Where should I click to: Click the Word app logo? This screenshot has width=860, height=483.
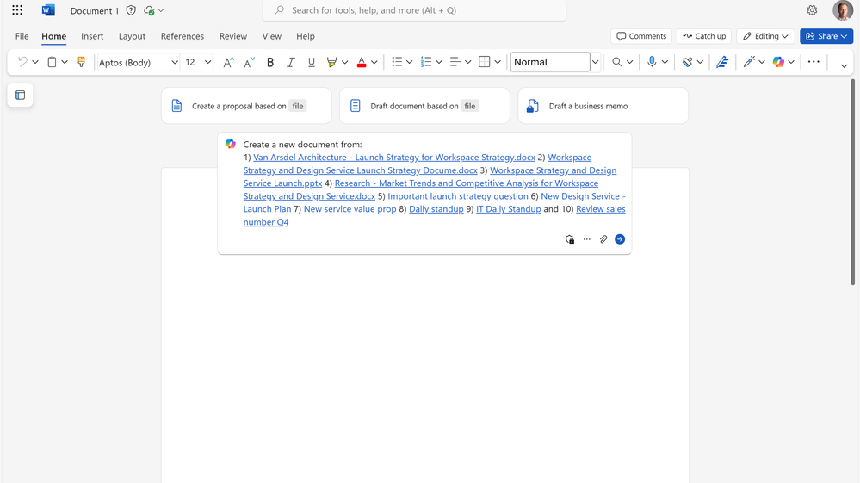click(48, 10)
